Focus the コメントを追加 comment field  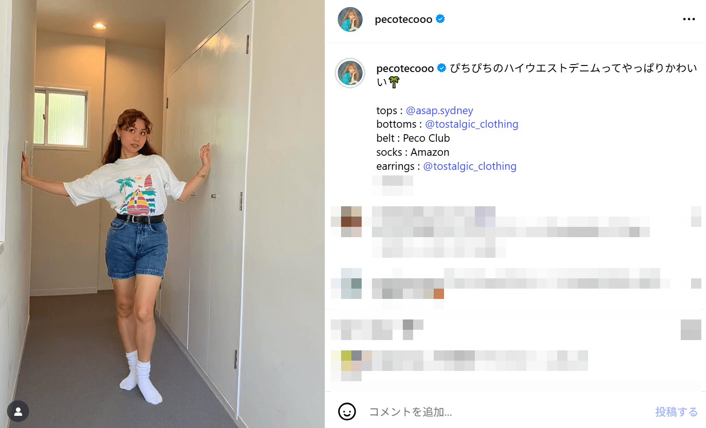pos(508,412)
